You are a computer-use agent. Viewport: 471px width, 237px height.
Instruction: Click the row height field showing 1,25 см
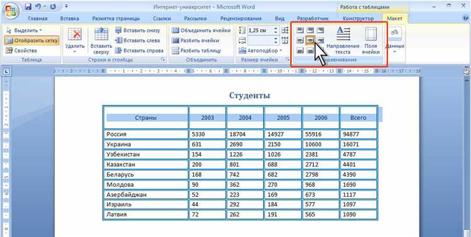click(260, 30)
